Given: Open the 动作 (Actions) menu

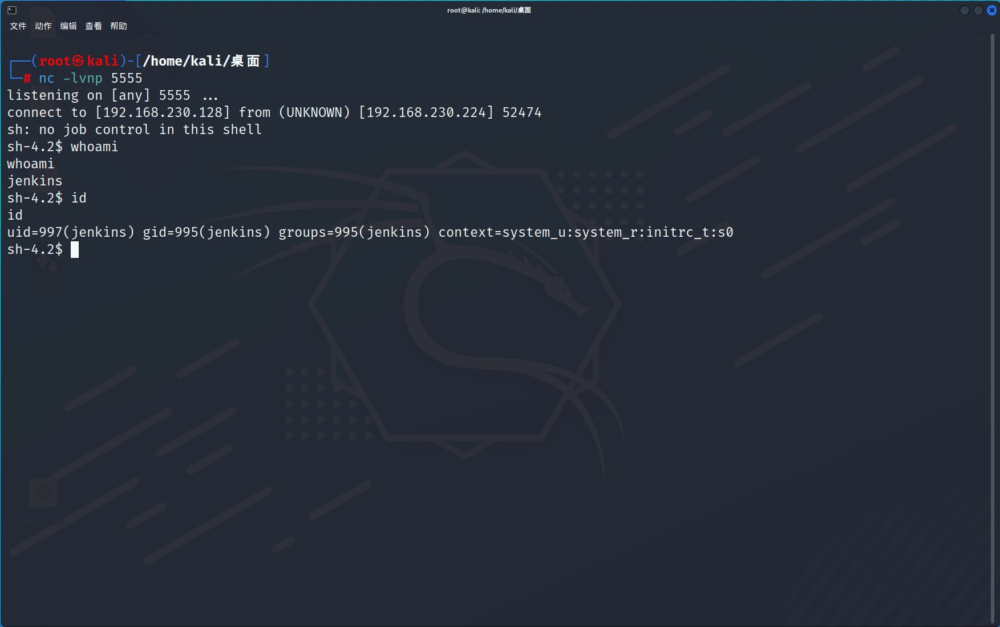Looking at the screenshot, I should tap(43, 26).
